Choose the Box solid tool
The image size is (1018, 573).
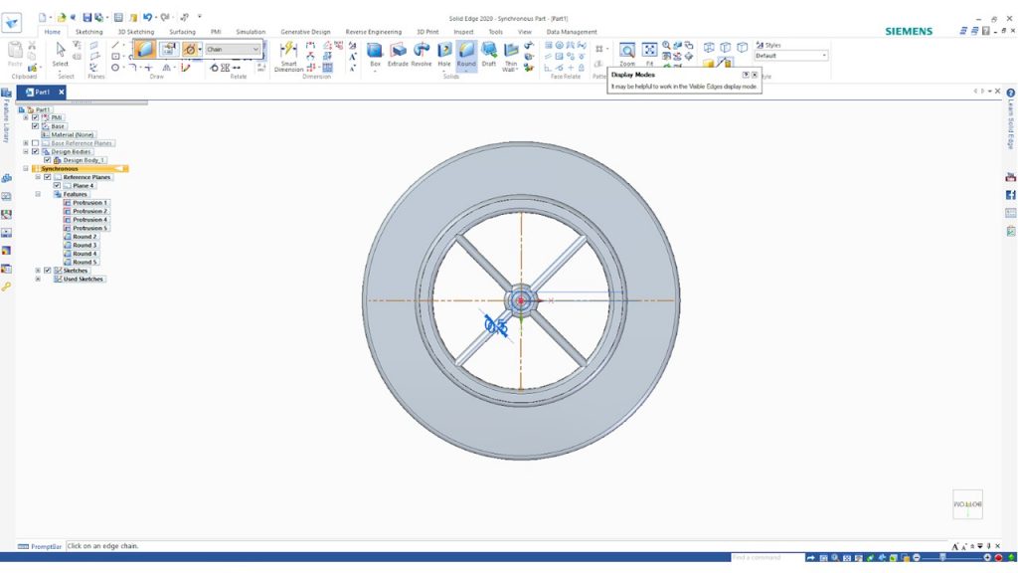(375, 52)
